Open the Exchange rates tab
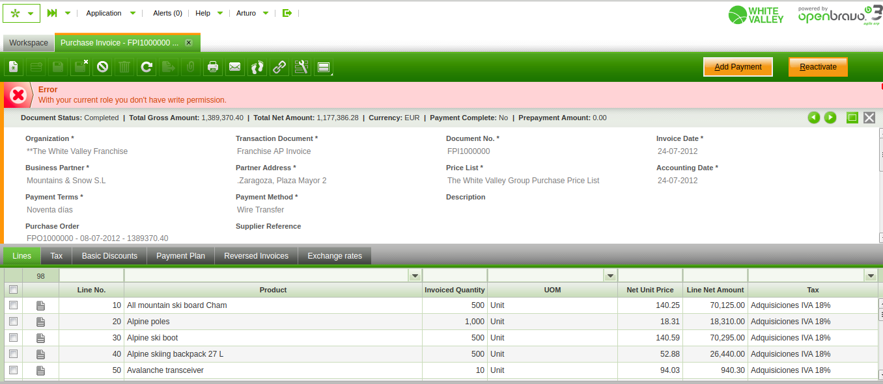883x384 pixels. [335, 256]
